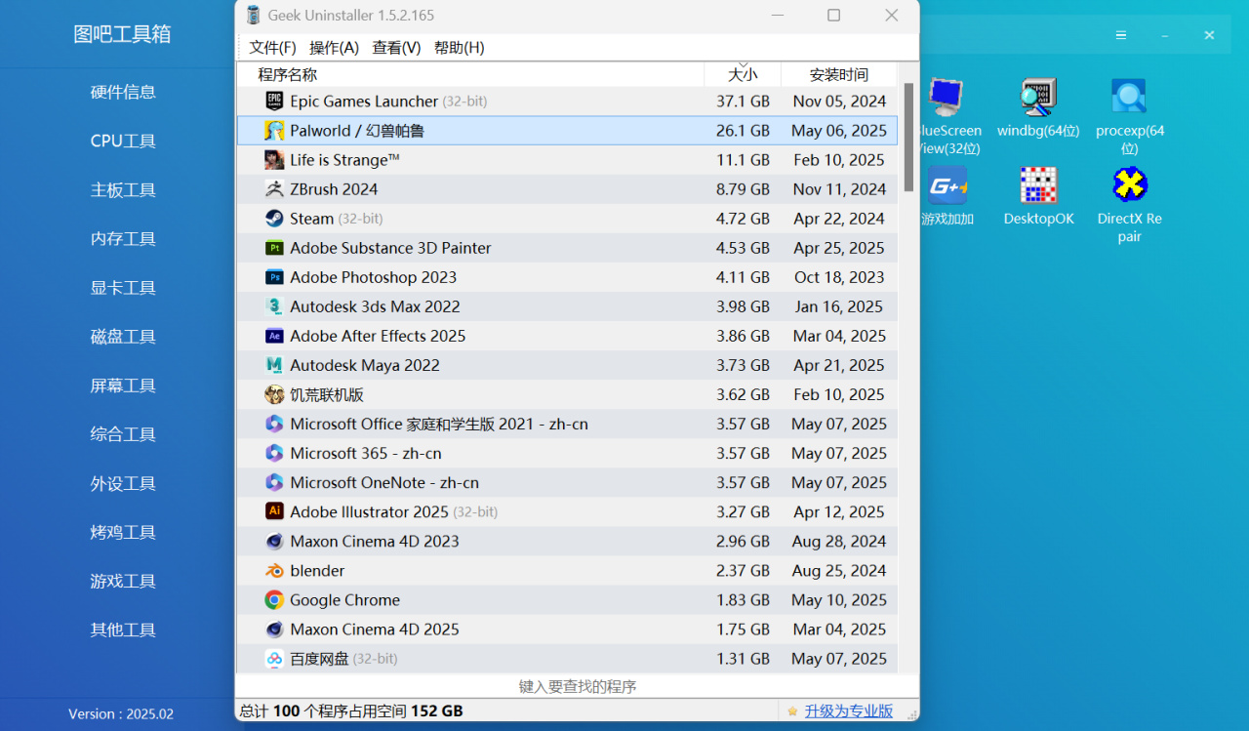1249x731 pixels.
Task: Click the 总计 100 个程序占用空间 152 GB status text
Action: click(351, 711)
